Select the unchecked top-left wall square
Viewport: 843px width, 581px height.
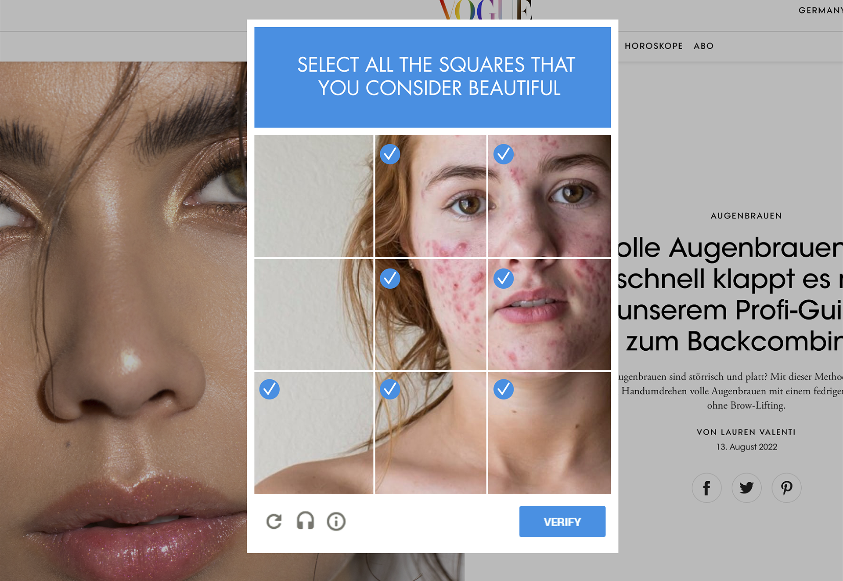click(313, 196)
